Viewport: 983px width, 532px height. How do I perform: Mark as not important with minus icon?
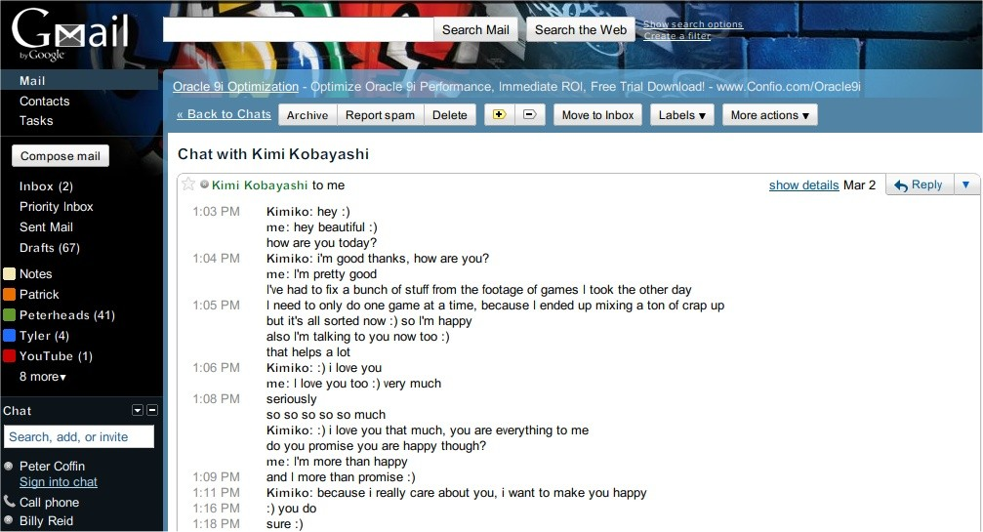click(x=530, y=114)
